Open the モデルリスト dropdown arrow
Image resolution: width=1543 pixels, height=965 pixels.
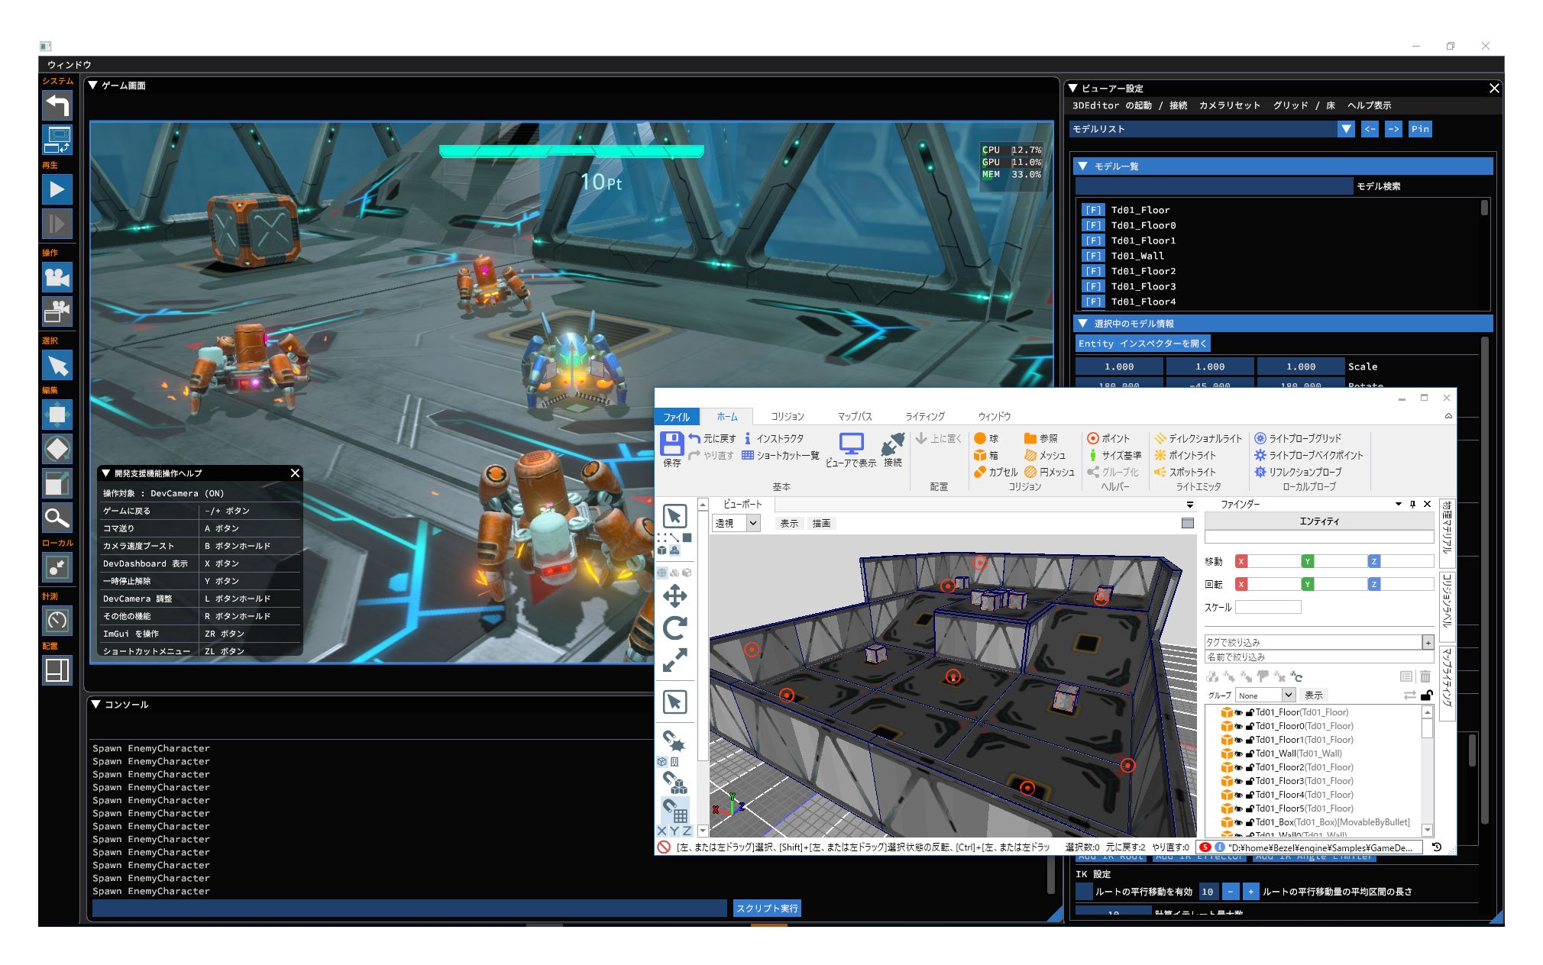point(1346,129)
